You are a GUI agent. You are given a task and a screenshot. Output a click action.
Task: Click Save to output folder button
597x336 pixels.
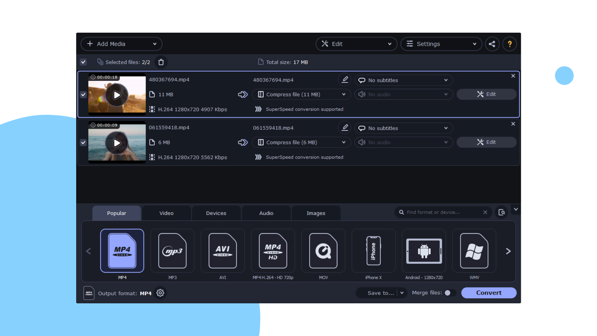pyautogui.click(x=381, y=293)
